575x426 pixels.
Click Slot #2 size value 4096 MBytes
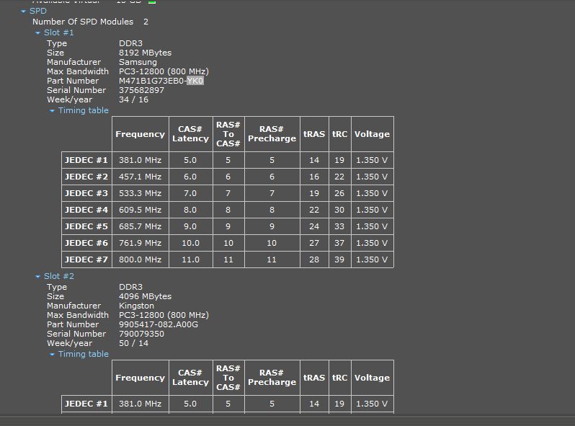click(x=145, y=297)
